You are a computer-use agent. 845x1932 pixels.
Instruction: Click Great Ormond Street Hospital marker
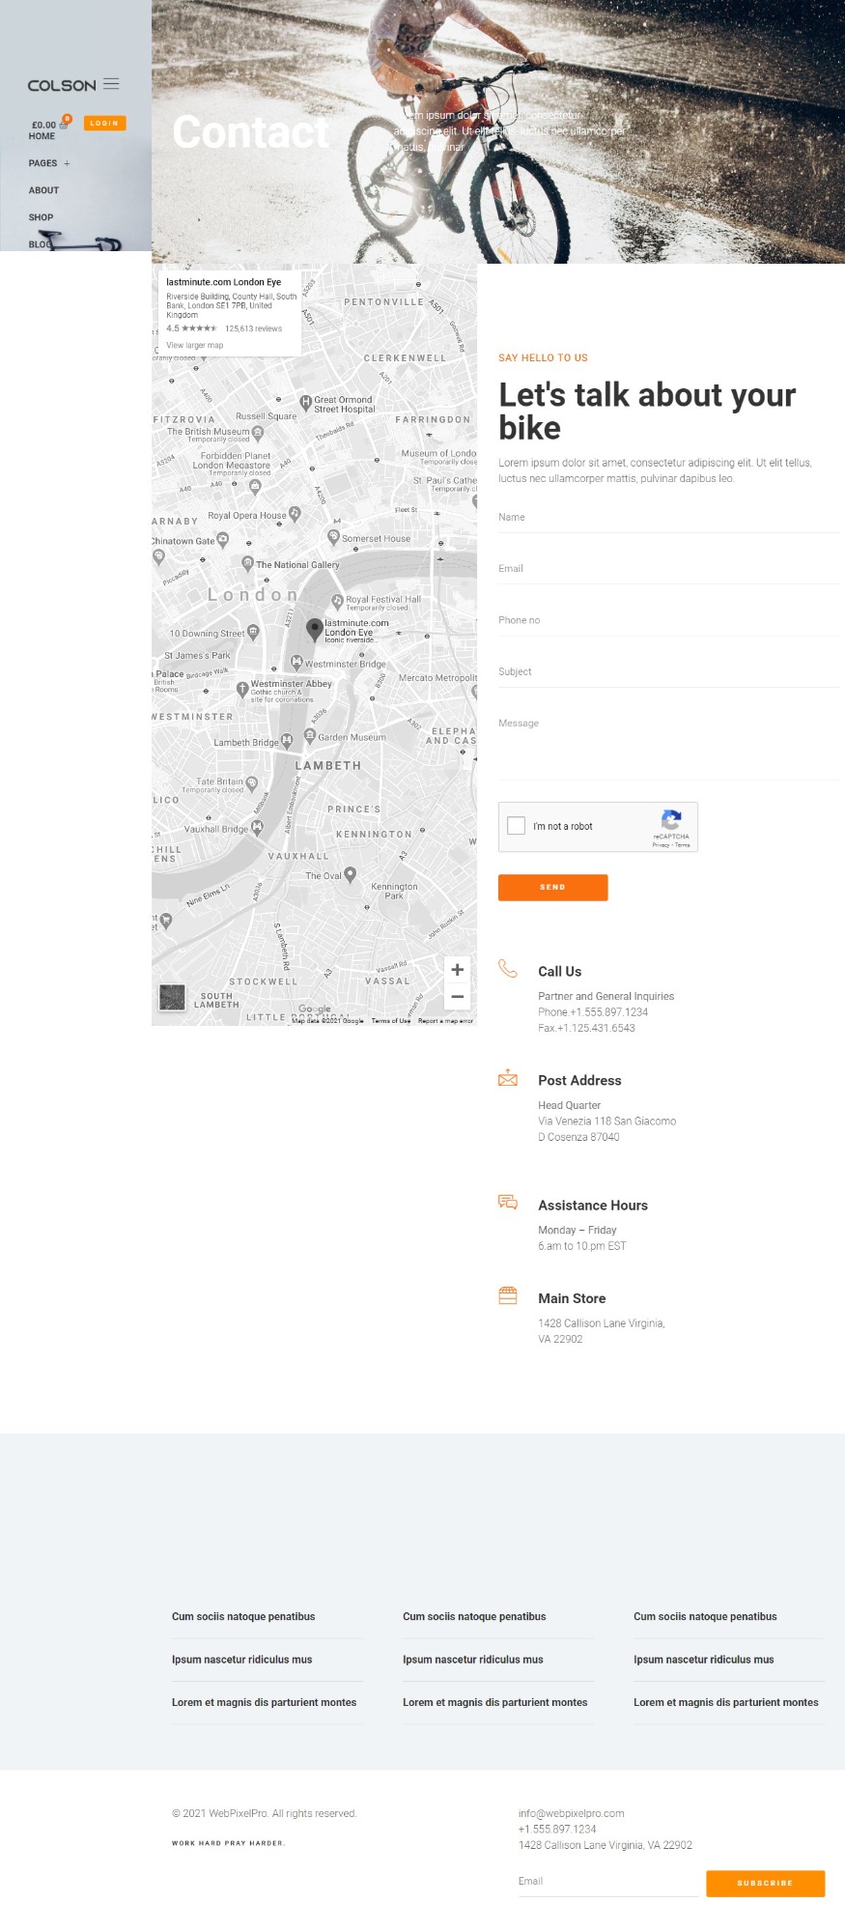click(x=305, y=402)
